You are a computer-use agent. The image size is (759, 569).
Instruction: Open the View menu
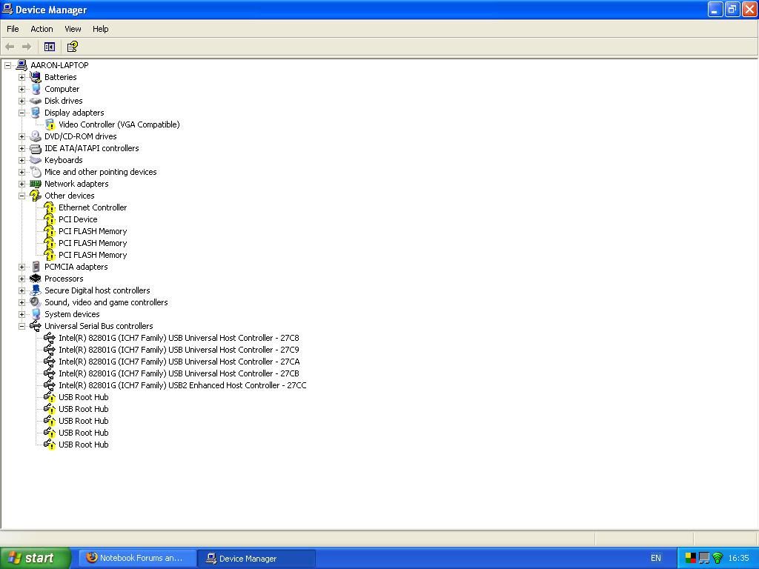point(73,29)
